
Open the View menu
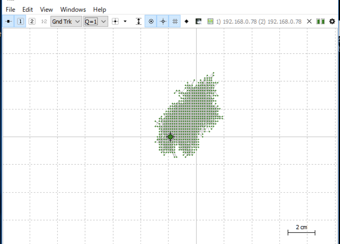(46, 10)
